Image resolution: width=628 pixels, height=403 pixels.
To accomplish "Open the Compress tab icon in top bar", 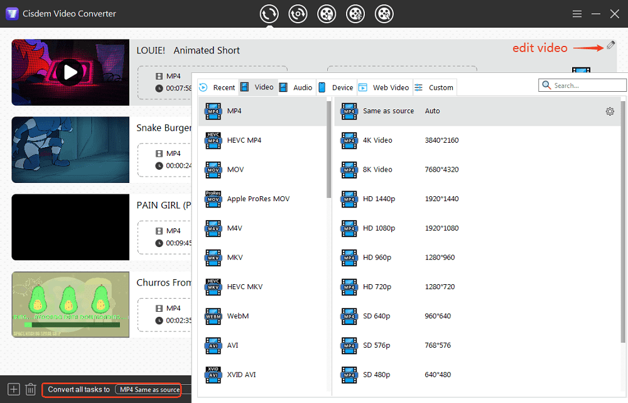I will [298, 14].
